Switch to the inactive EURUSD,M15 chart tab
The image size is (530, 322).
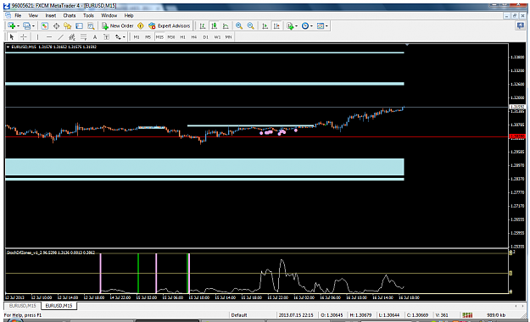[22, 306]
